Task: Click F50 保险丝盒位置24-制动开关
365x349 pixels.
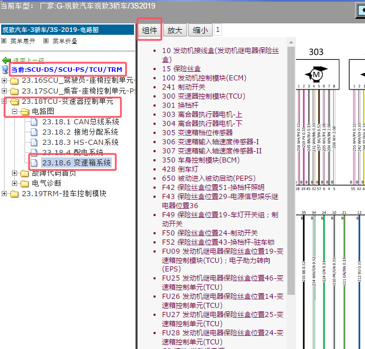Action: click(x=210, y=233)
